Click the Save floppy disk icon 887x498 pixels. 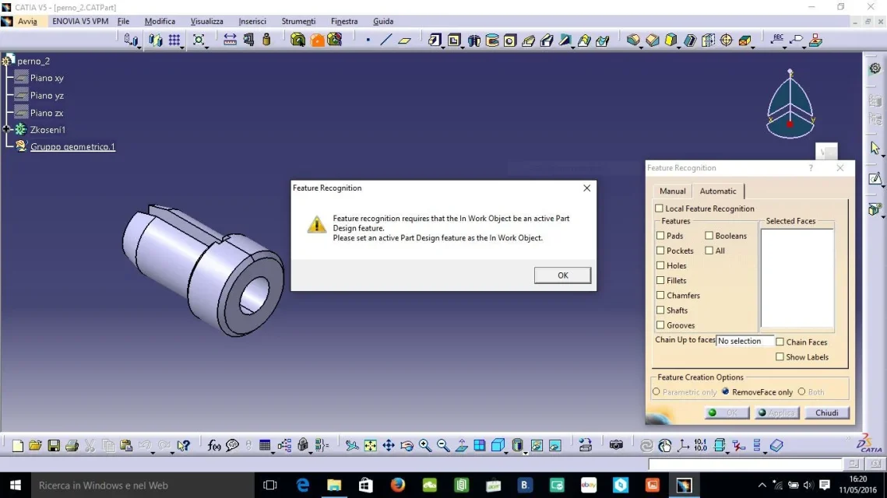coord(53,445)
